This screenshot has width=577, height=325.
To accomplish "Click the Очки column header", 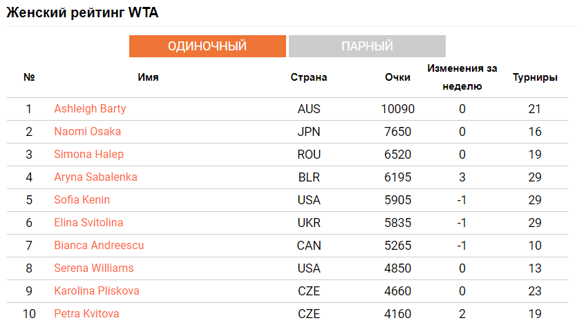I will tap(397, 77).
